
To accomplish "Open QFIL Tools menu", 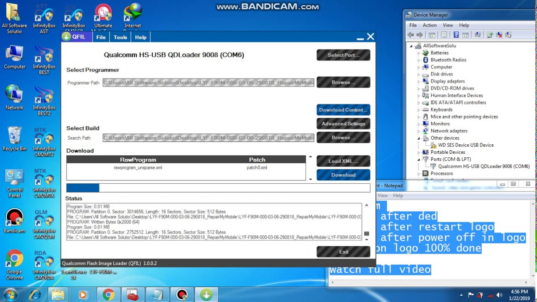I will pyautogui.click(x=120, y=37).
